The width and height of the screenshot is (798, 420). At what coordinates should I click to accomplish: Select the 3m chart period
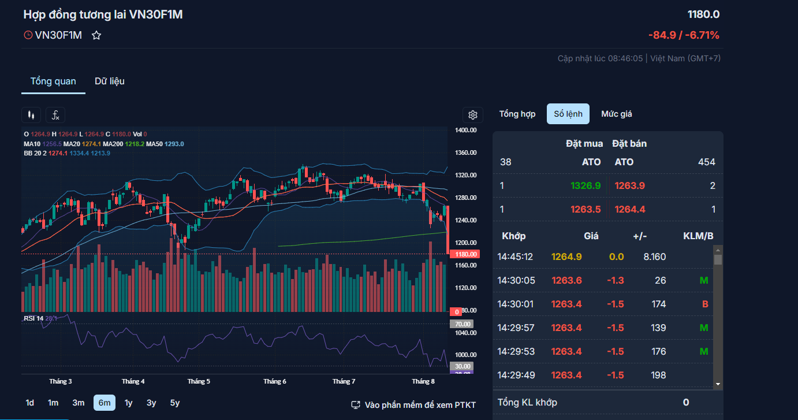[78, 403]
